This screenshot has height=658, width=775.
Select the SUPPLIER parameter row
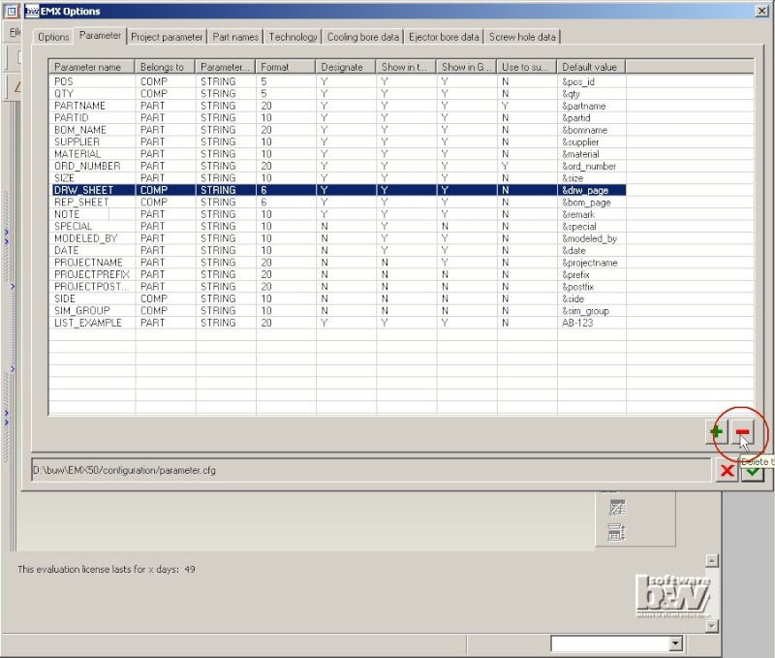[x=338, y=141]
